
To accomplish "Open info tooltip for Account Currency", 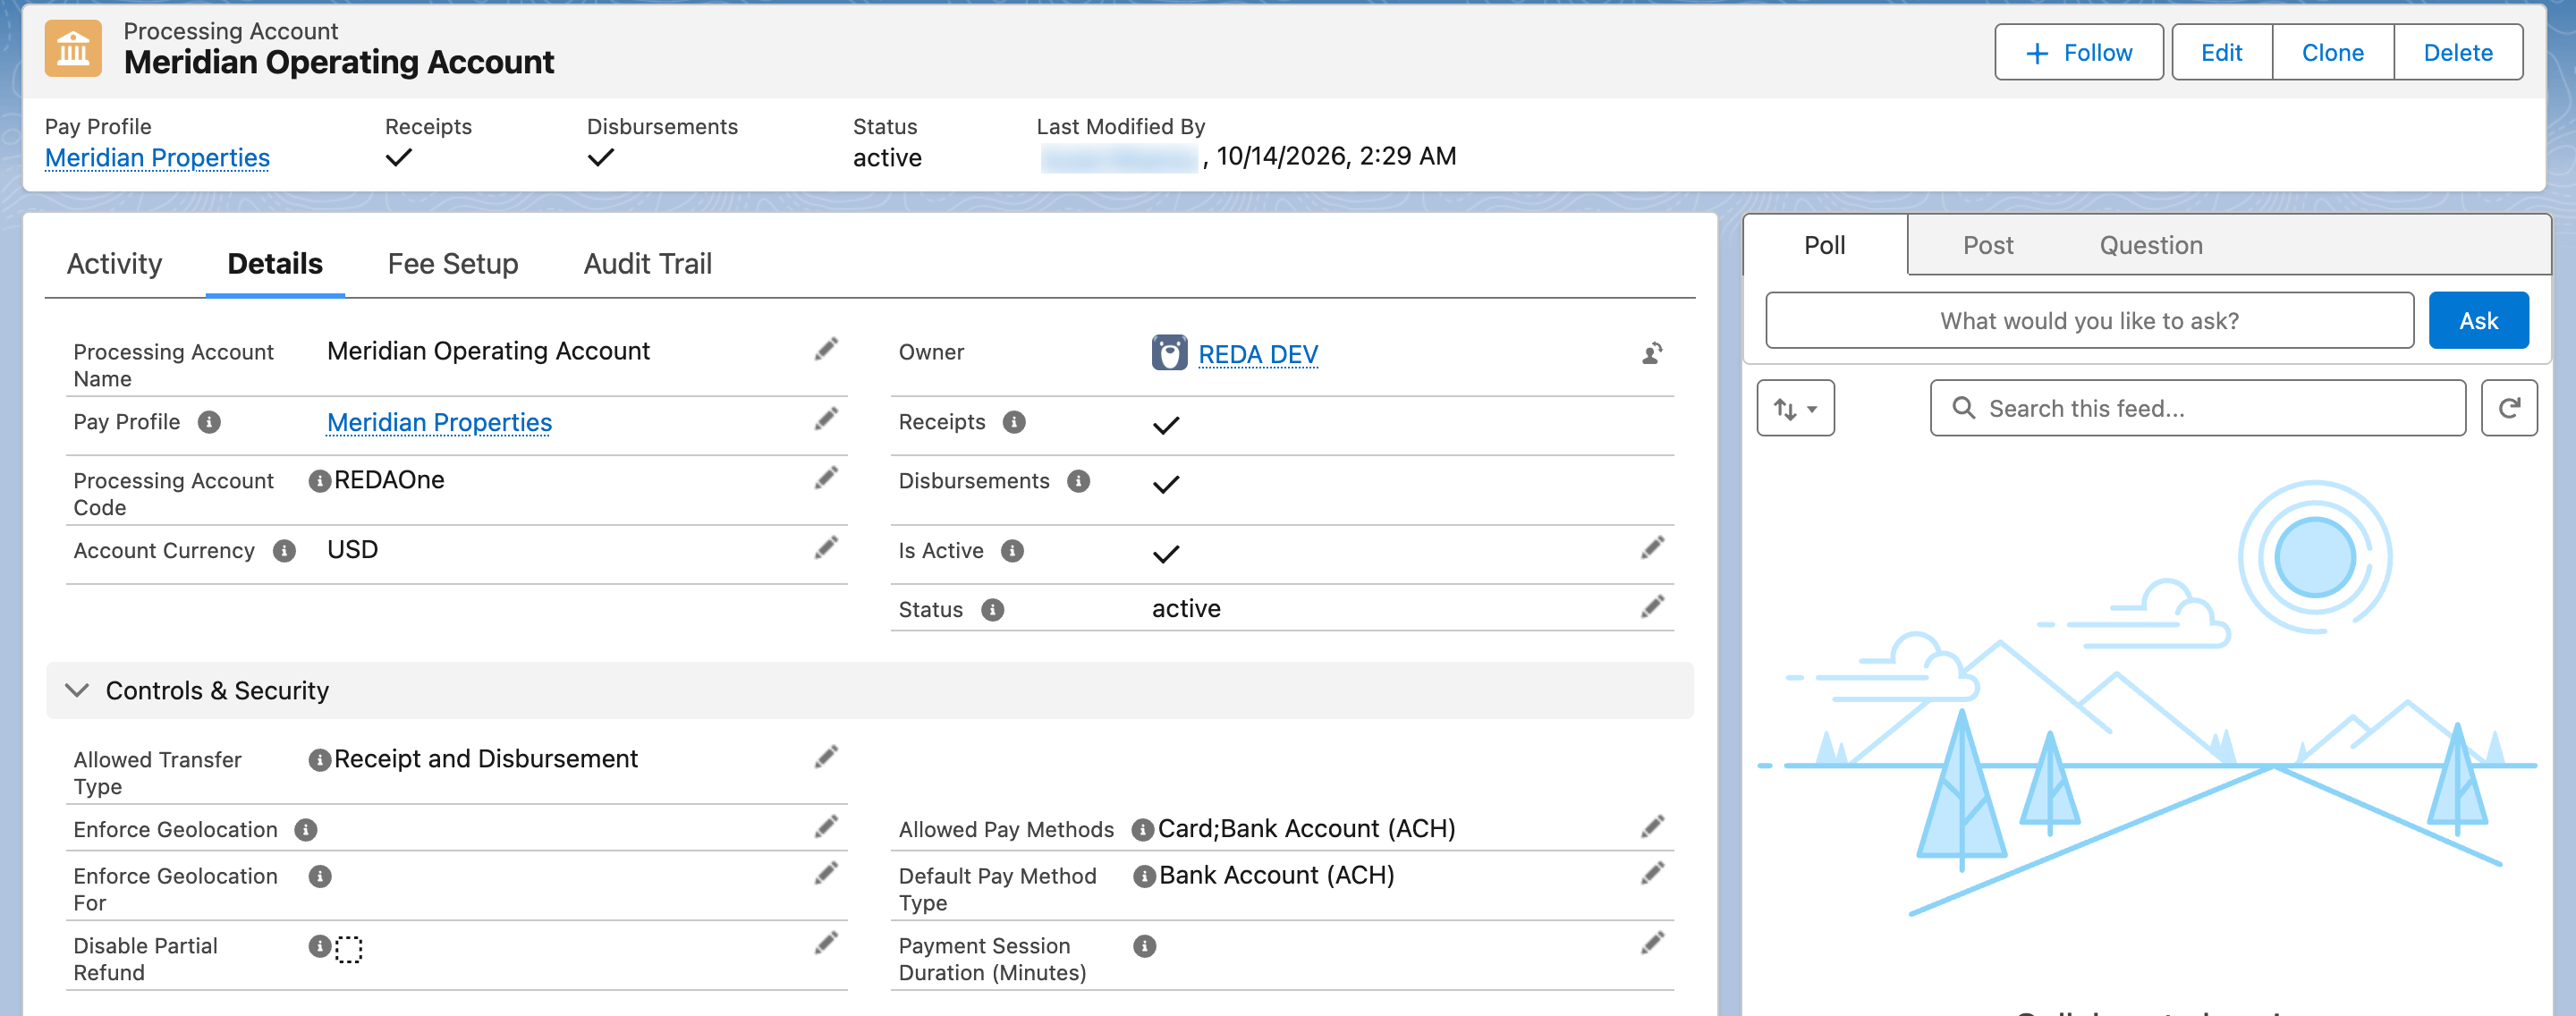I will [284, 551].
